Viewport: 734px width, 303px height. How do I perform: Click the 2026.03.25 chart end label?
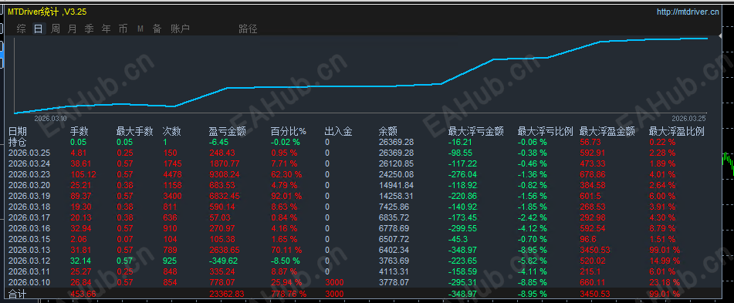[688, 118]
